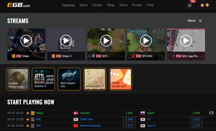Open the What to bet on tile
The width and height of the screenshot is (216, 131).
121,79
